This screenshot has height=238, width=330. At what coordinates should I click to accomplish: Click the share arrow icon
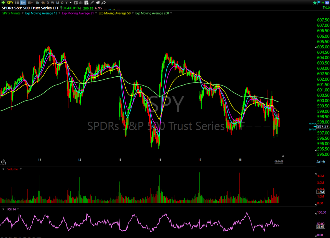coord(104,3)
